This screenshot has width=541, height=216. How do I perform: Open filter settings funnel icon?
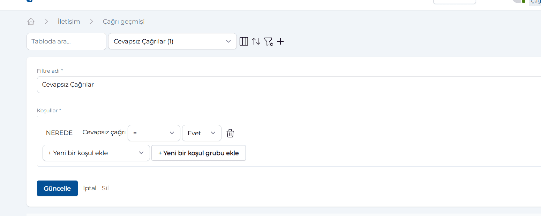(268, 42)
